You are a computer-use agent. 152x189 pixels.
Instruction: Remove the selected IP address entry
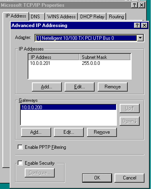113,87
